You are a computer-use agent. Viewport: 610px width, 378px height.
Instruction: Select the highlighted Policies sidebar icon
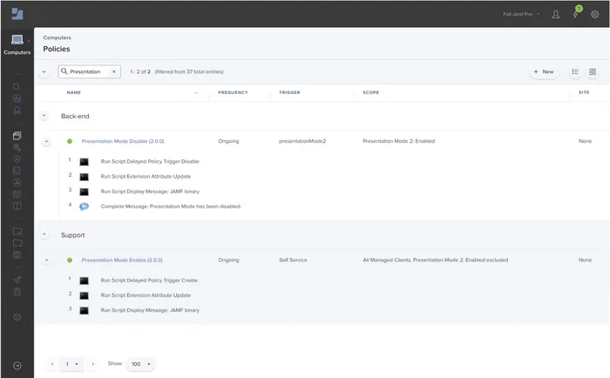tap(17, 135)
